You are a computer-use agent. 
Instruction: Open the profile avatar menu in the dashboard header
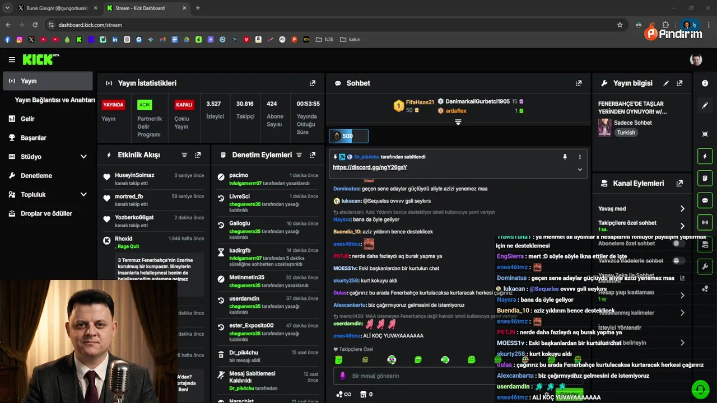[x=696, y=59]
